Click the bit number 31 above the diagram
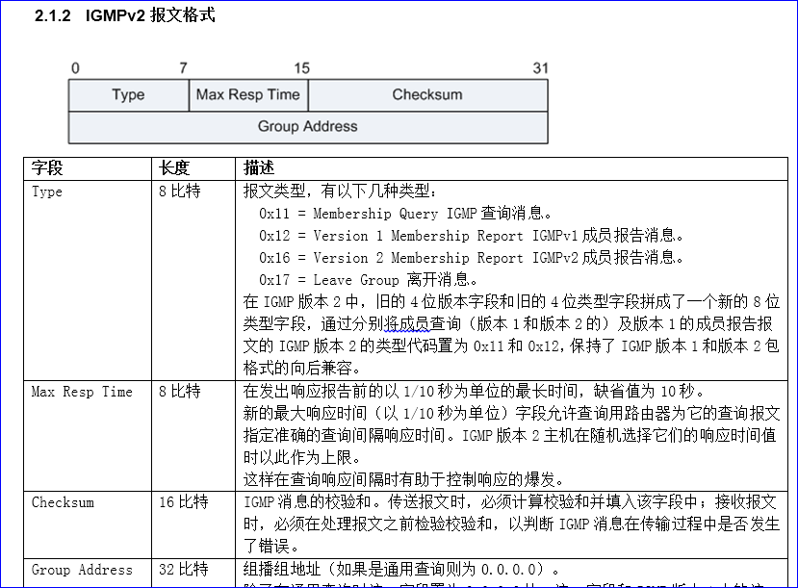Screen dimensions: 798x588 click(x=540, y=68)
